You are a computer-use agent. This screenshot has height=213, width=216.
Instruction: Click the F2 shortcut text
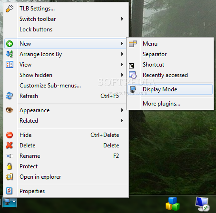click(116, 156)
